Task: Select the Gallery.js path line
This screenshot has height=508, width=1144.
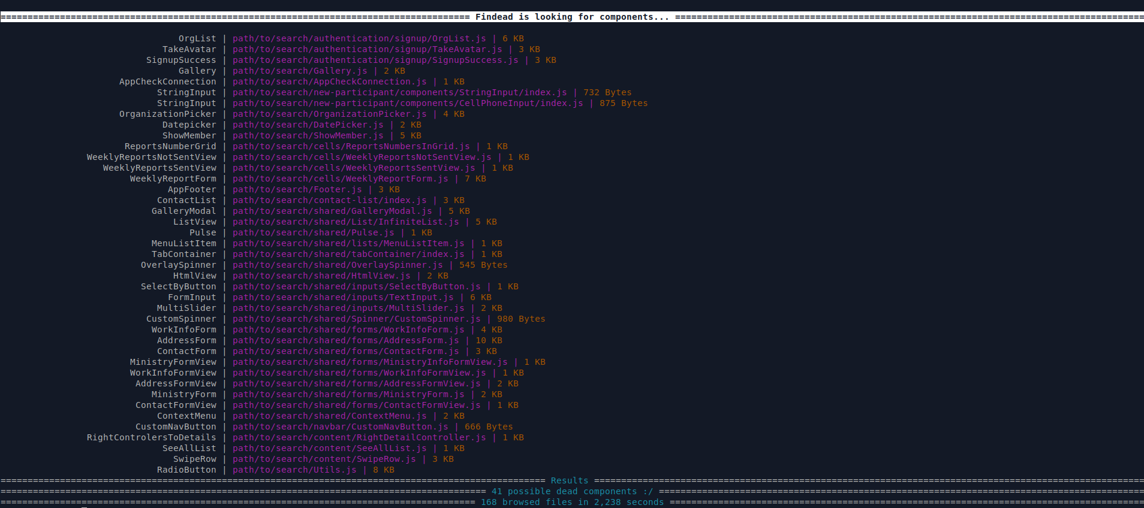Action: click(x=300, y=71)
